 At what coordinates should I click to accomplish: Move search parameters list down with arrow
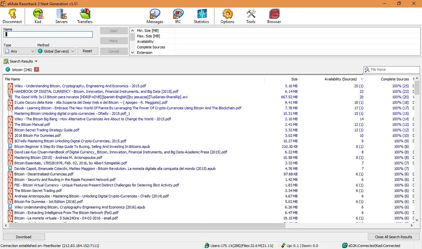pos(133,52)
